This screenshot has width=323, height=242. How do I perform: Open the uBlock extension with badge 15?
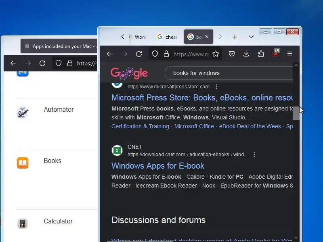pos(276,53)
